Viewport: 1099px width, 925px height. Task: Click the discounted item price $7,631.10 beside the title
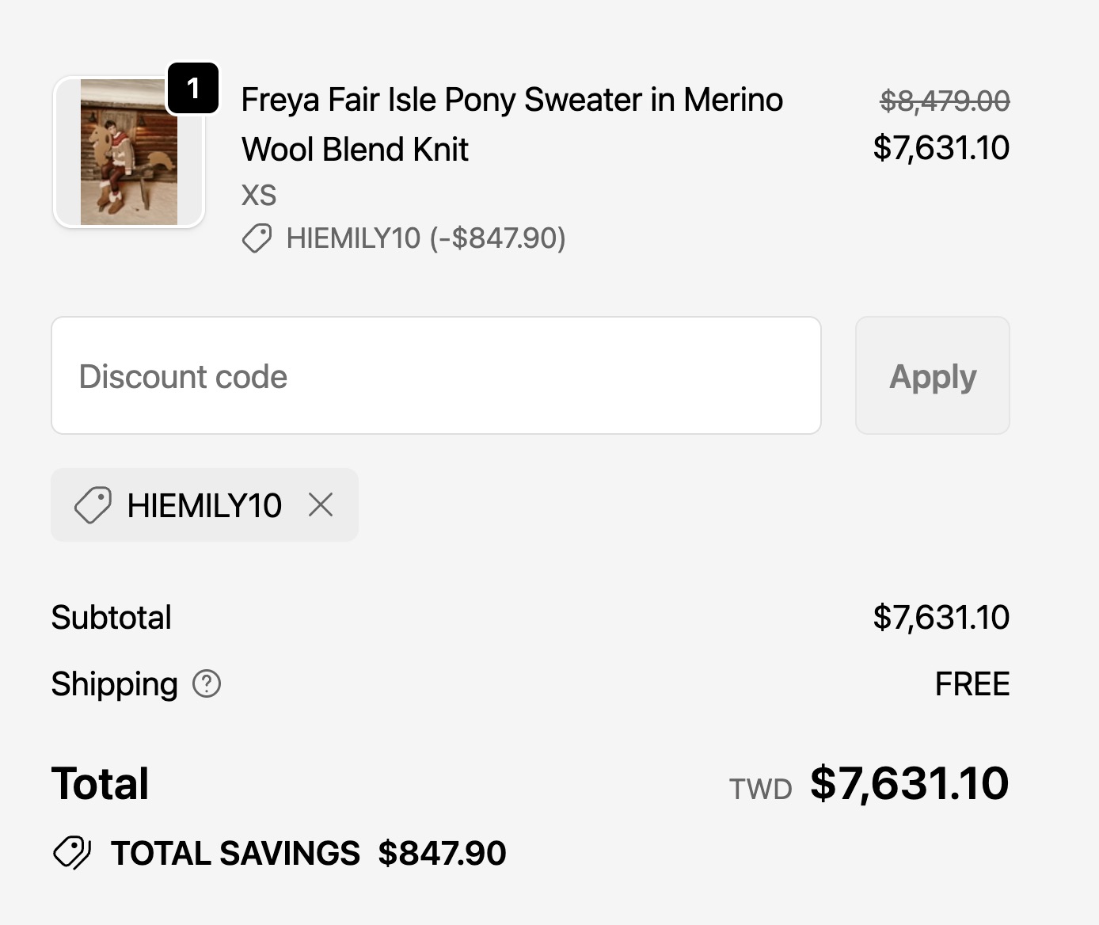941,148
